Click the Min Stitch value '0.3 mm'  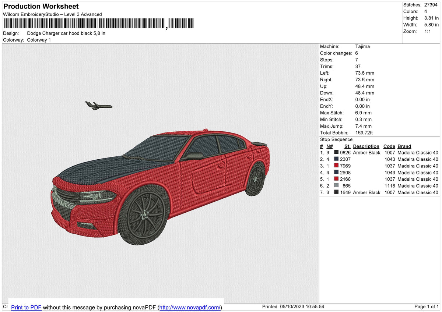pos(364,119)
